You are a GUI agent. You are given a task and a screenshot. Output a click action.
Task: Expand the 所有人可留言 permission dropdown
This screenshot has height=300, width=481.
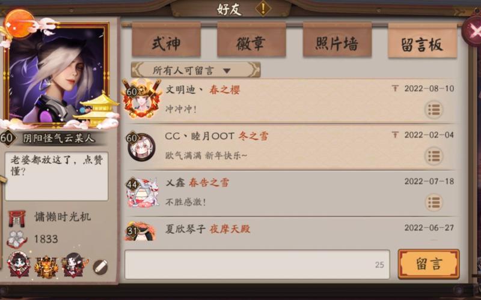pyautogui.click(x=196, y=70)
